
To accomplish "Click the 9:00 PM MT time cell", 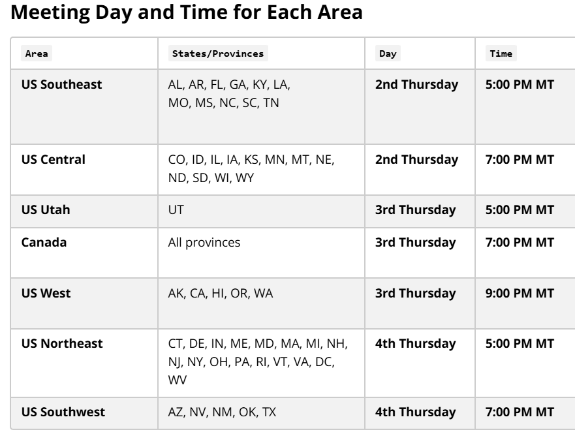I will pyautogui.click(x=525, y=303).
